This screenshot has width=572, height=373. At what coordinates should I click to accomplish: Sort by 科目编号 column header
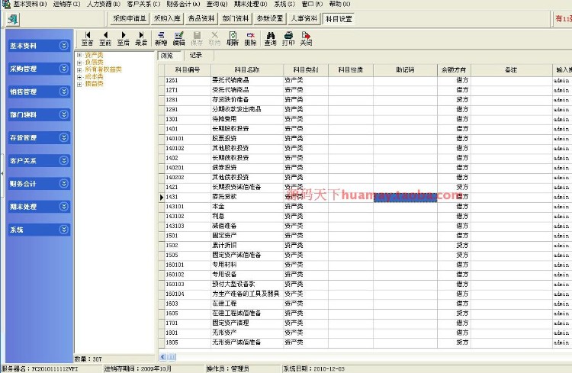click(x=188, y=69)
